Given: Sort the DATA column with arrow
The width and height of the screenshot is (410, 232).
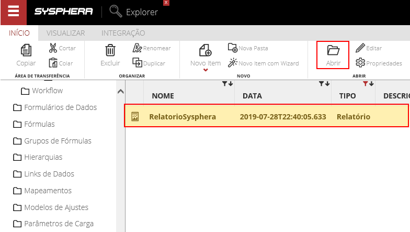Looking at the screenshot, I should pos(327,84).
